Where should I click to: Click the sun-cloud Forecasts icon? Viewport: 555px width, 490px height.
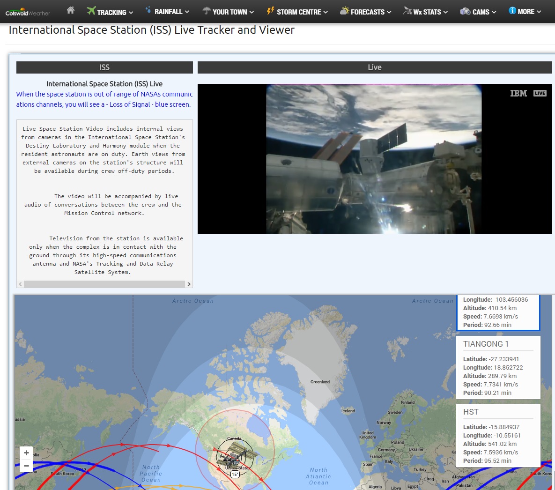344,11
